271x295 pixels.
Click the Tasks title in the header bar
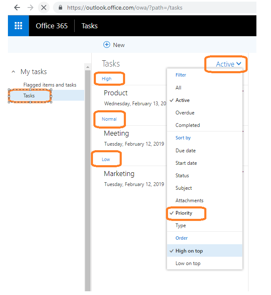pos(90,26)
